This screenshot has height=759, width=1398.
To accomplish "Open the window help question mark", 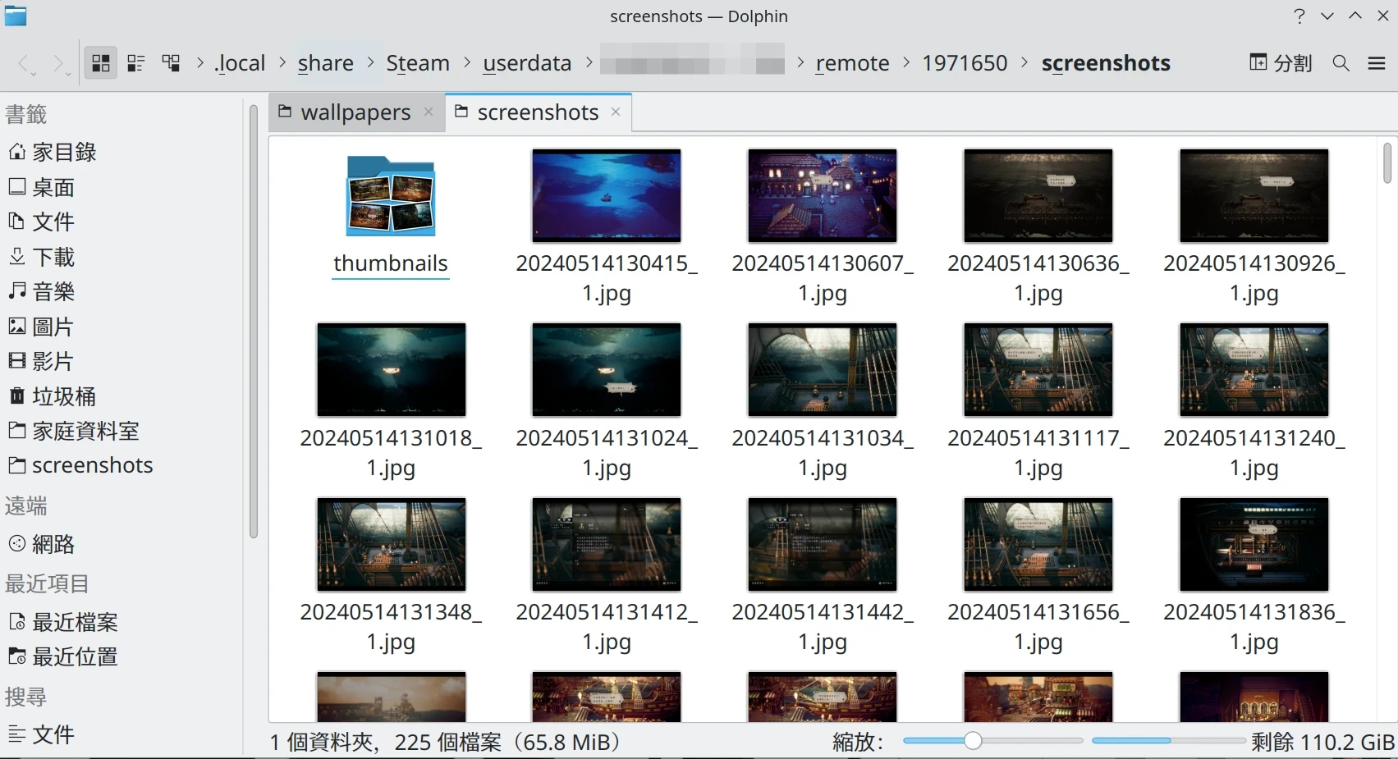I will pos(1299,16).
